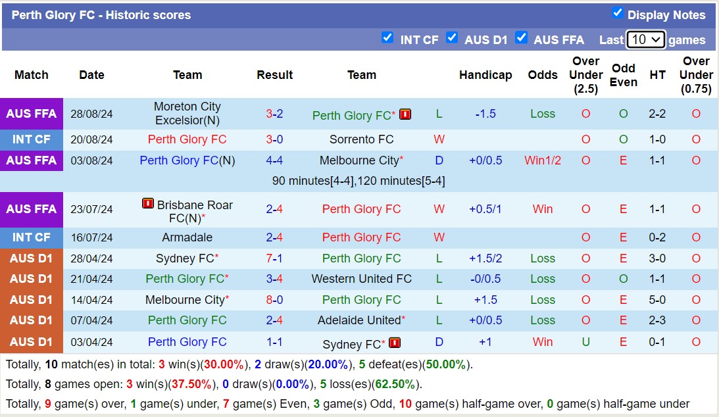Click the AUS FFA badge beside the Brisbane Roar match
Screen dimensions: 719x417
click(x=32, y=209)
